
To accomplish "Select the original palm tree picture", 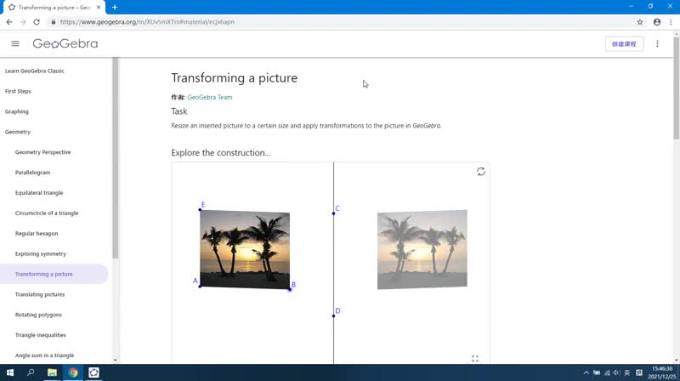I will pos(245,249).
